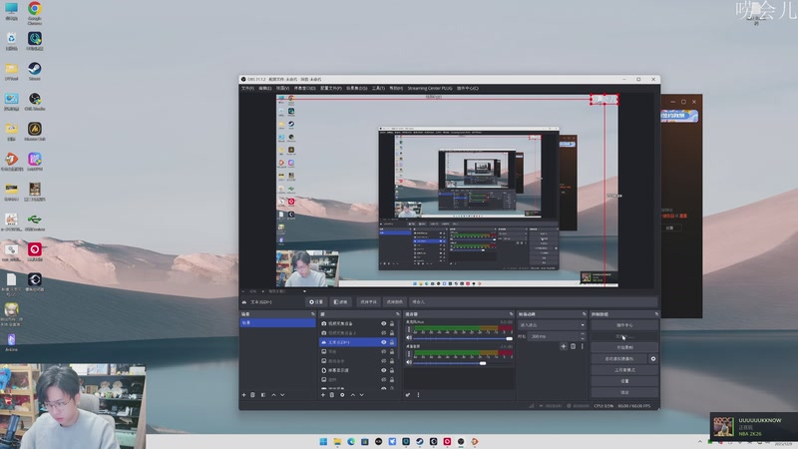Open audio mixer footer three-dot menu

click(418, 395)
